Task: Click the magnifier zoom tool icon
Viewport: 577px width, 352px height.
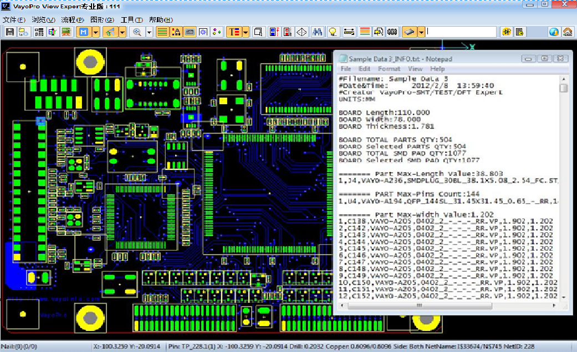Action: 137,32
